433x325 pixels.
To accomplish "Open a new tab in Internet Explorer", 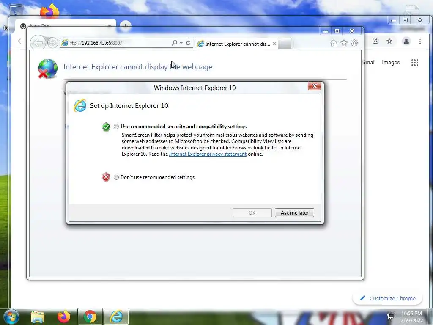I will point(285,44).
